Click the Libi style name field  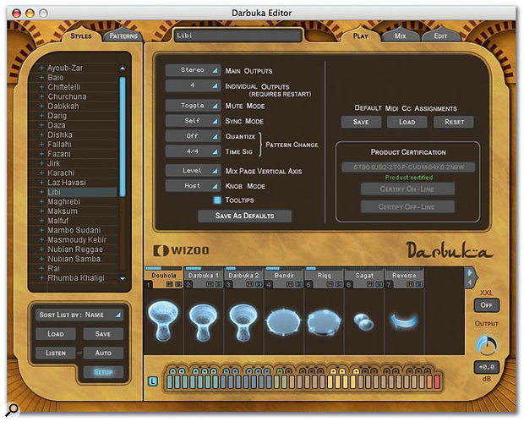tap(237, 36)
